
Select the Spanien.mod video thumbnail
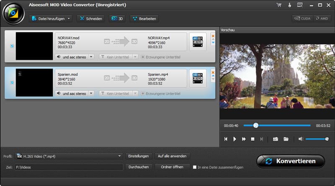[34, 83]
